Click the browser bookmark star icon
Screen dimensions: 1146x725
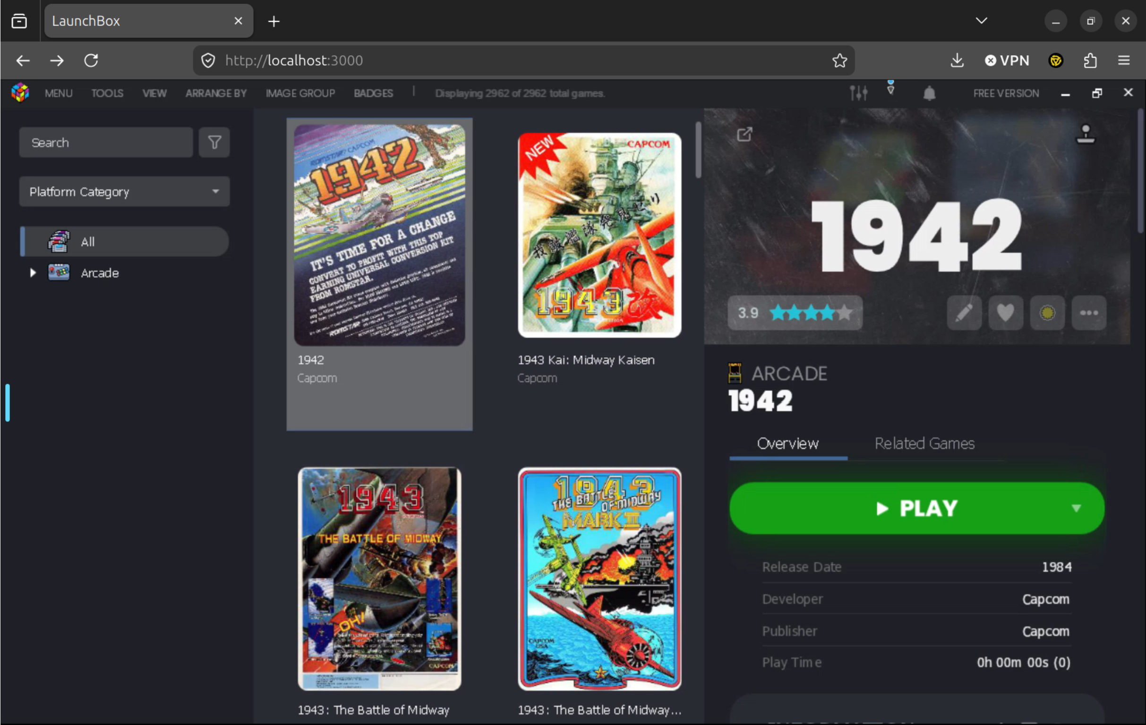pos(839,60)
